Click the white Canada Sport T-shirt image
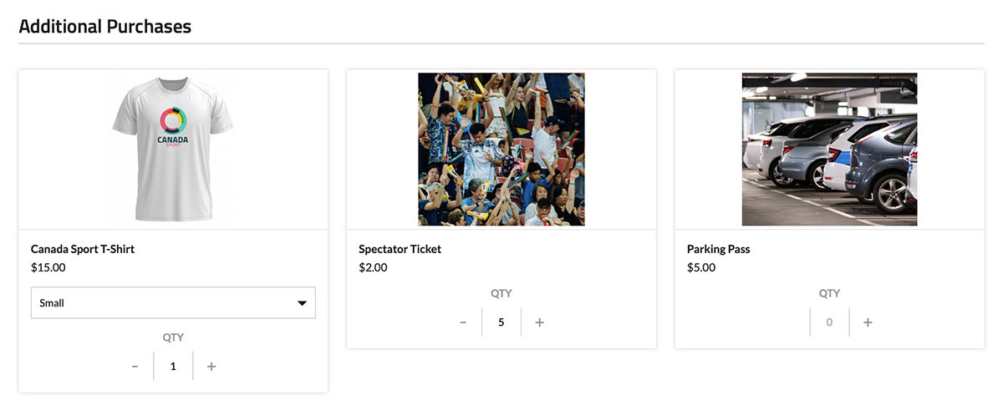Image resolution: width=1003 pixels, height=406 pixels. pyautogui.click(x=173, y=149)
